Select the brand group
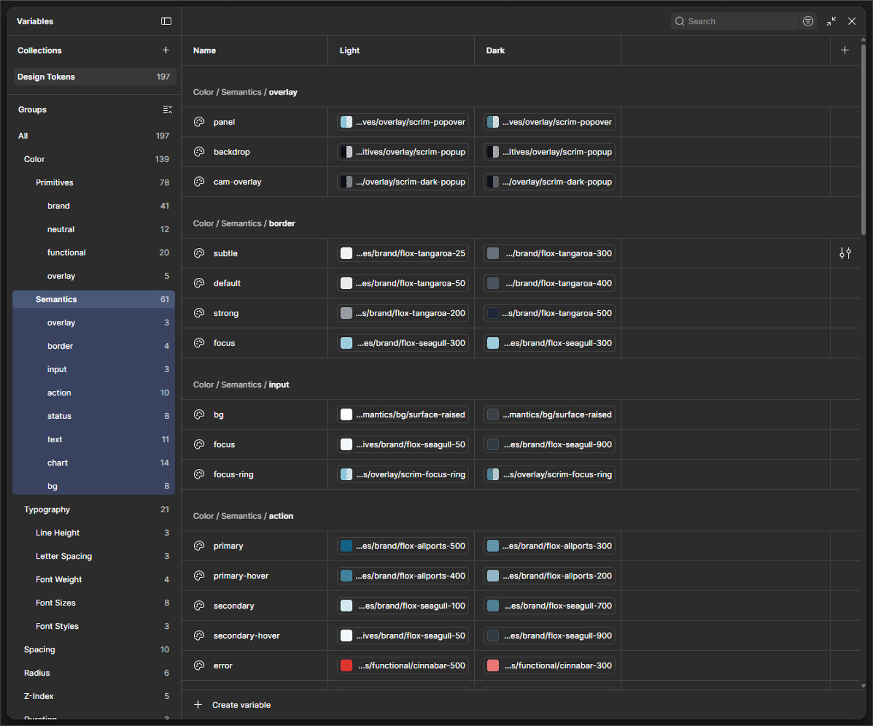Screen dimensions: 873x726 coord(94,206)
